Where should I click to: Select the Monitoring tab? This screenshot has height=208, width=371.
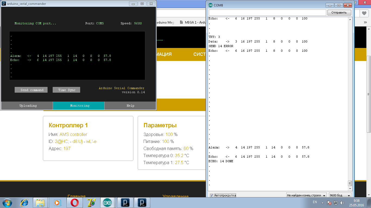pyautogui.click(x=78, y=106)
